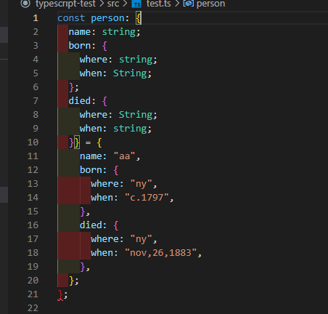328x314 pixels.
Task: Select the person symbol breadcrumb
Action: [210, 4]
